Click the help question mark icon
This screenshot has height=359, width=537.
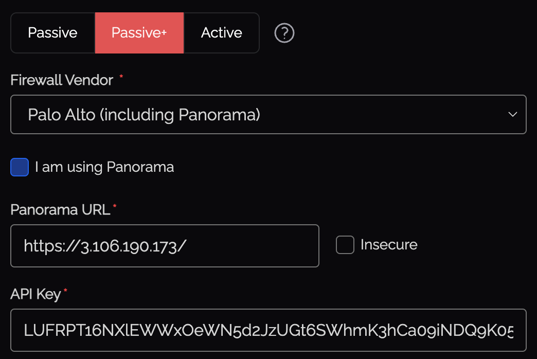pos(284,33)
